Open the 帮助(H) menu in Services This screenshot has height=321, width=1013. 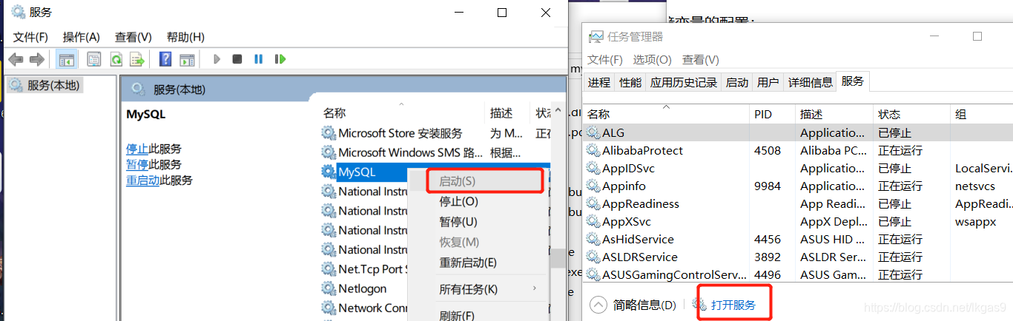point(185,37)
